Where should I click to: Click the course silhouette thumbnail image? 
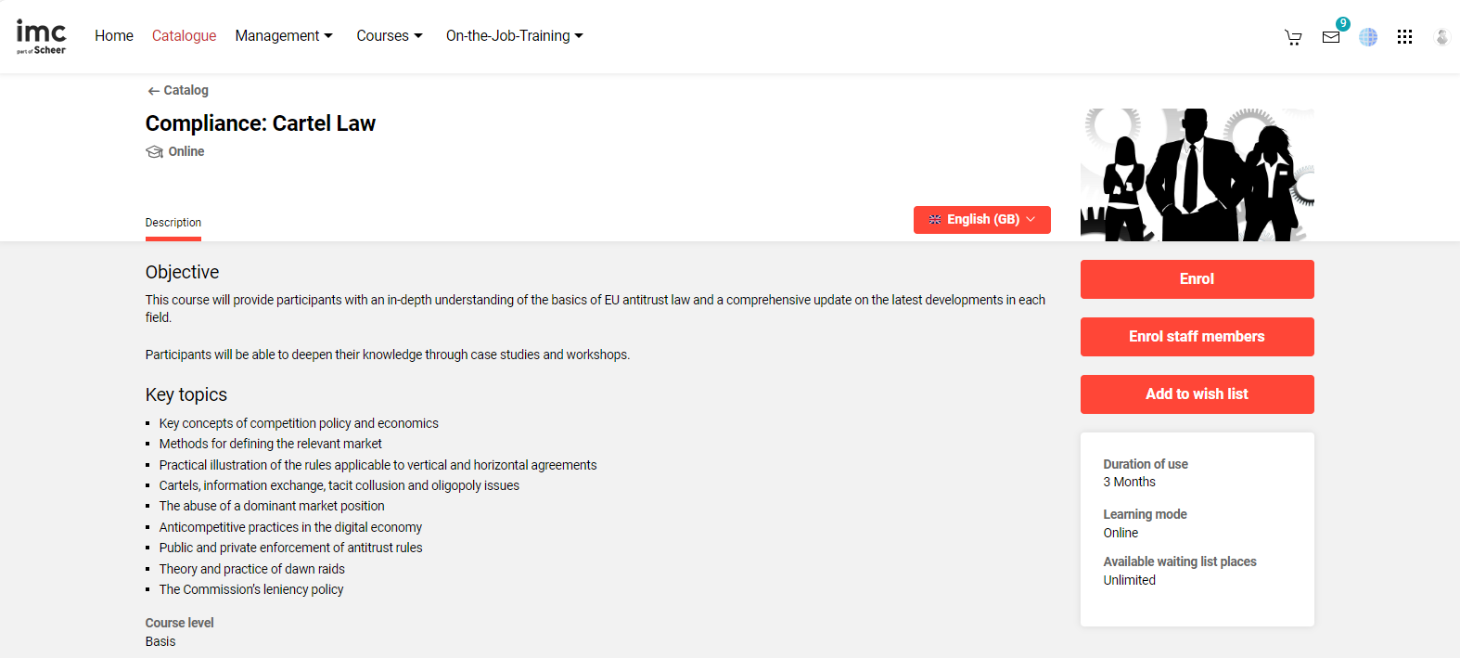tap(1197, 174)
